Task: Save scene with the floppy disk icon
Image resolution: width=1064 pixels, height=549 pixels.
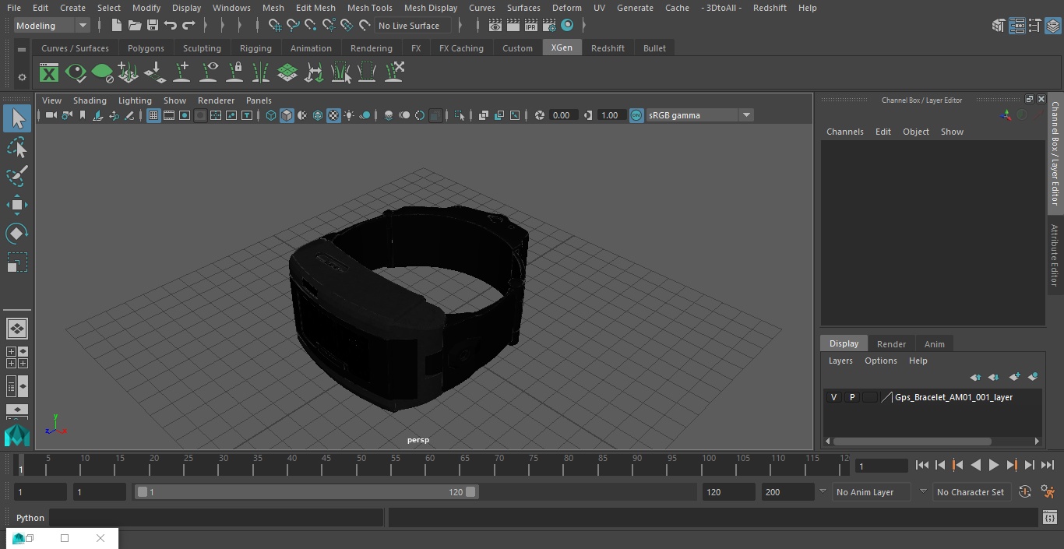Action: (152, 26)
